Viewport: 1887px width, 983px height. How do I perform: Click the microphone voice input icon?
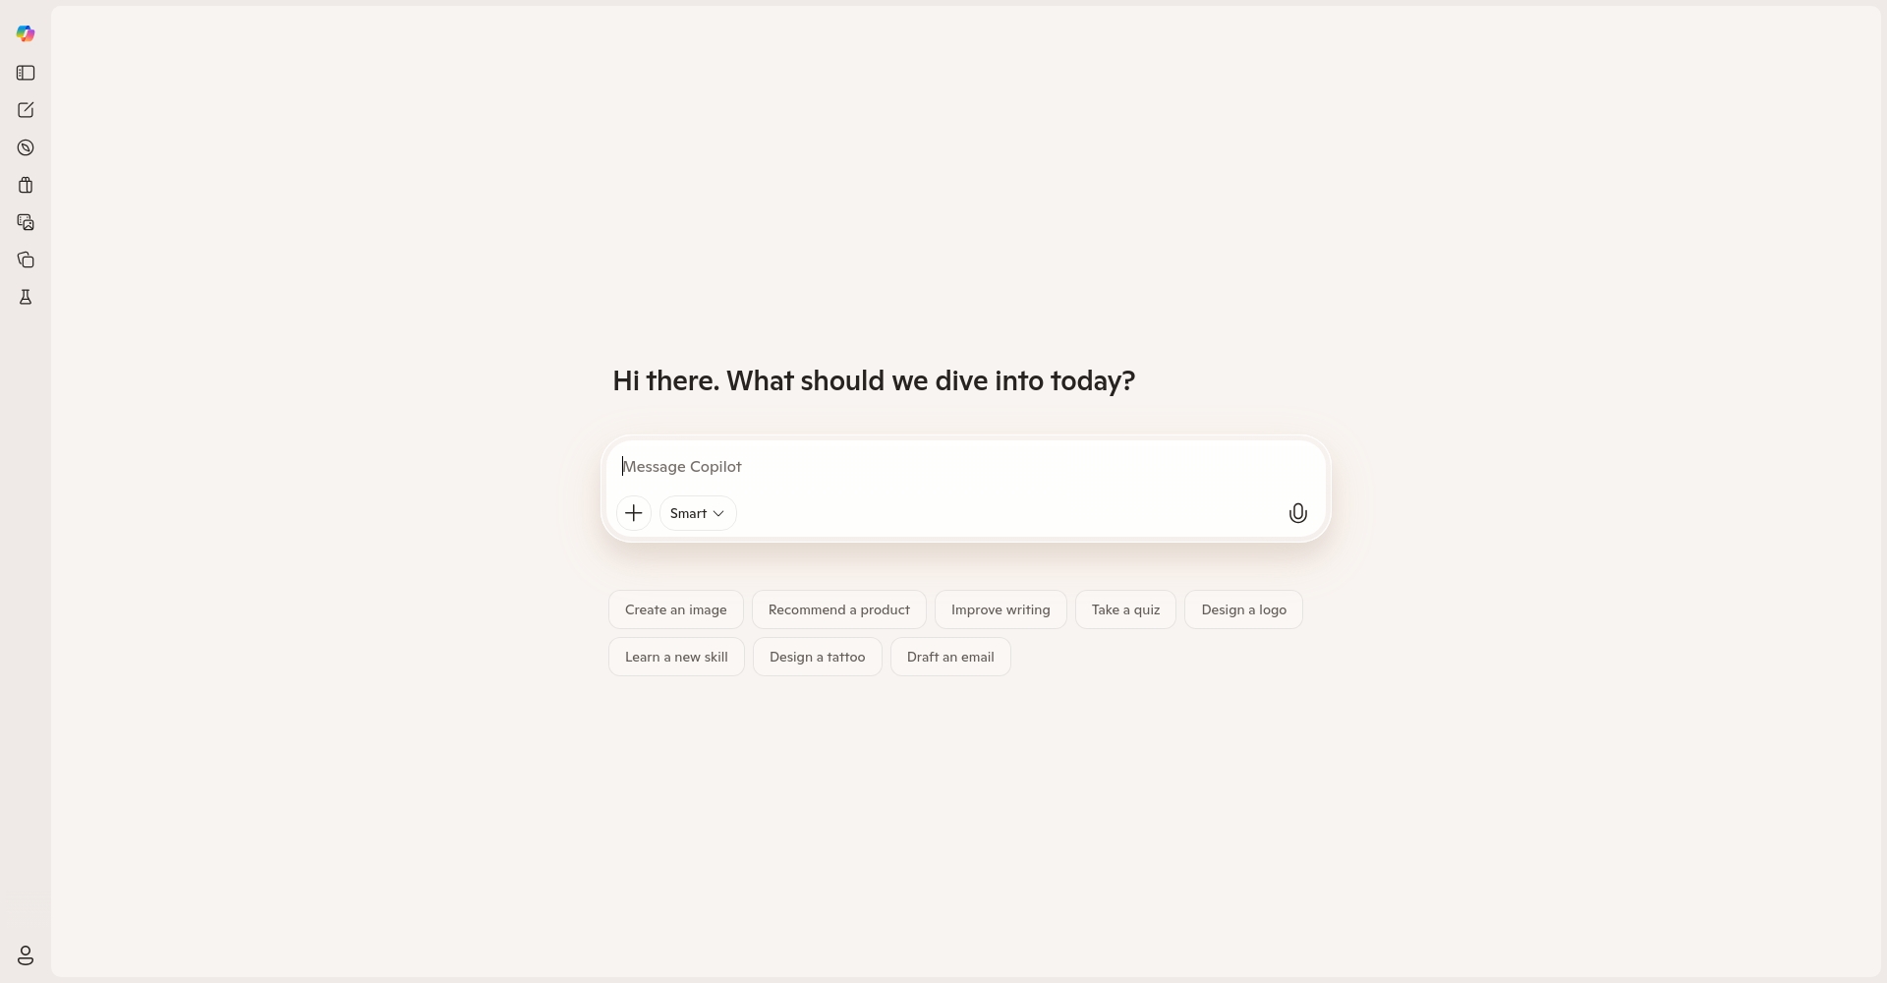1297,513
